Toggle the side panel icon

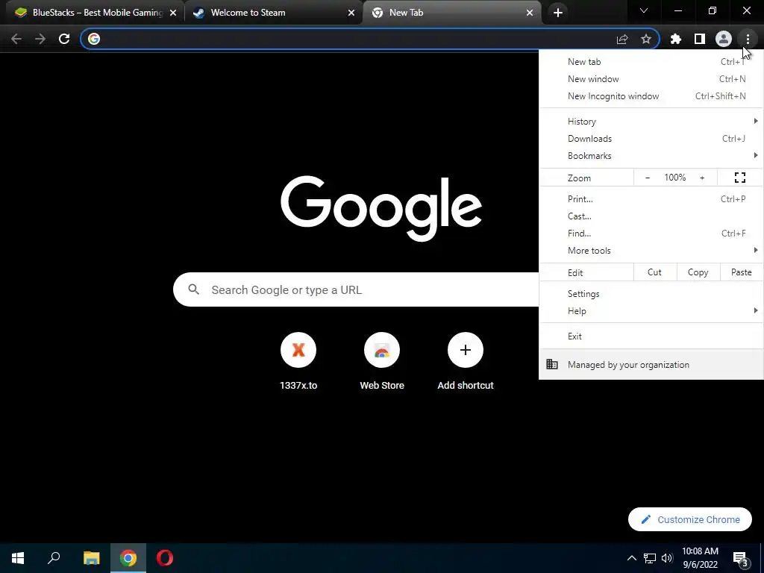click(700, 39)
